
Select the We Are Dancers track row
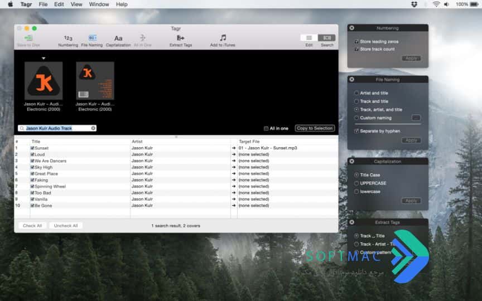tap(176, 161)
